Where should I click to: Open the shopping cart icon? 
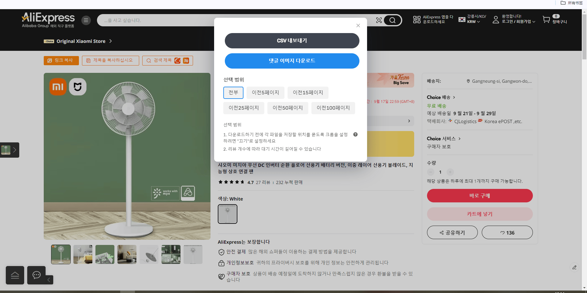coord(546,20)
